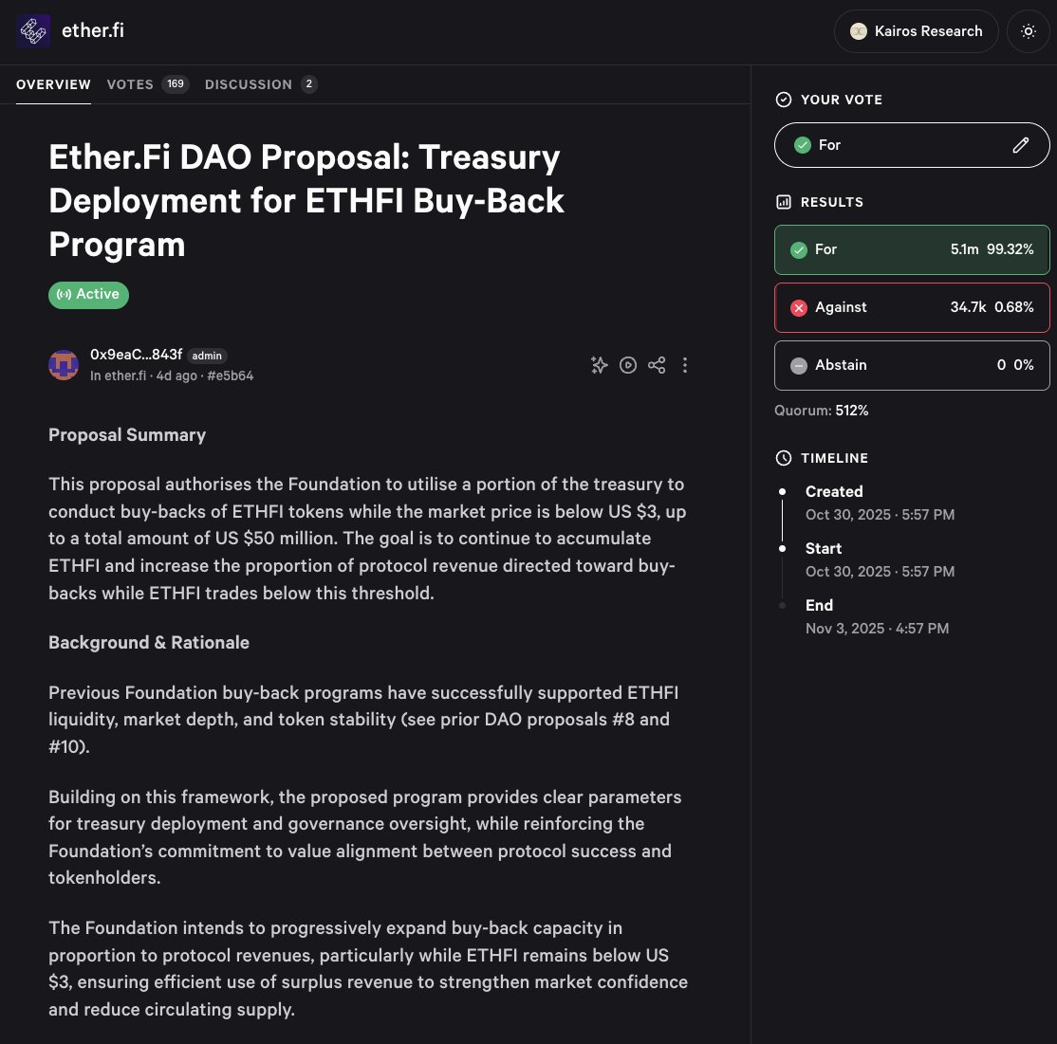
Task: Click the ether.fi logo icon
Action: (33, 31)
